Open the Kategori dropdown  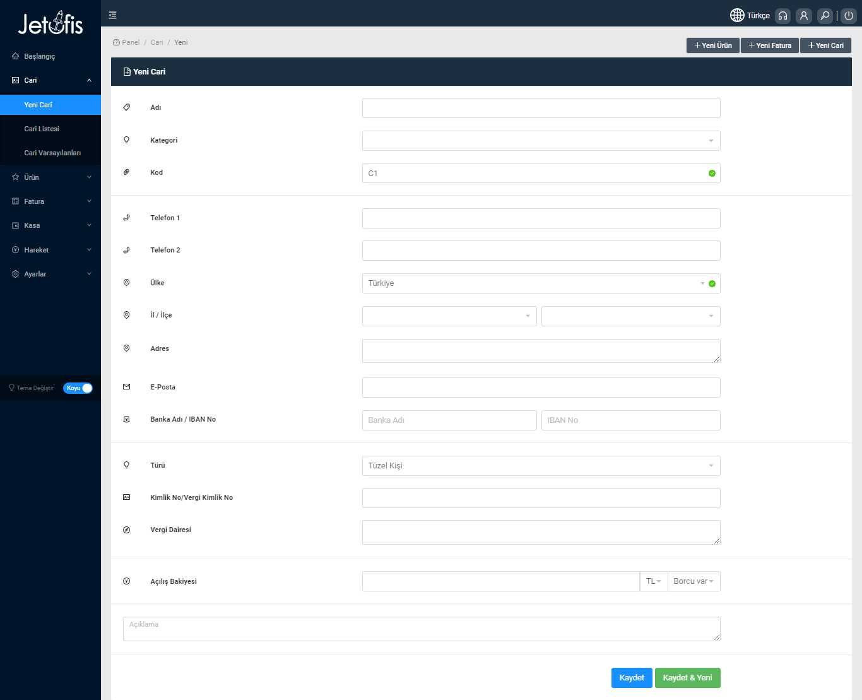(x=541, y=141)
